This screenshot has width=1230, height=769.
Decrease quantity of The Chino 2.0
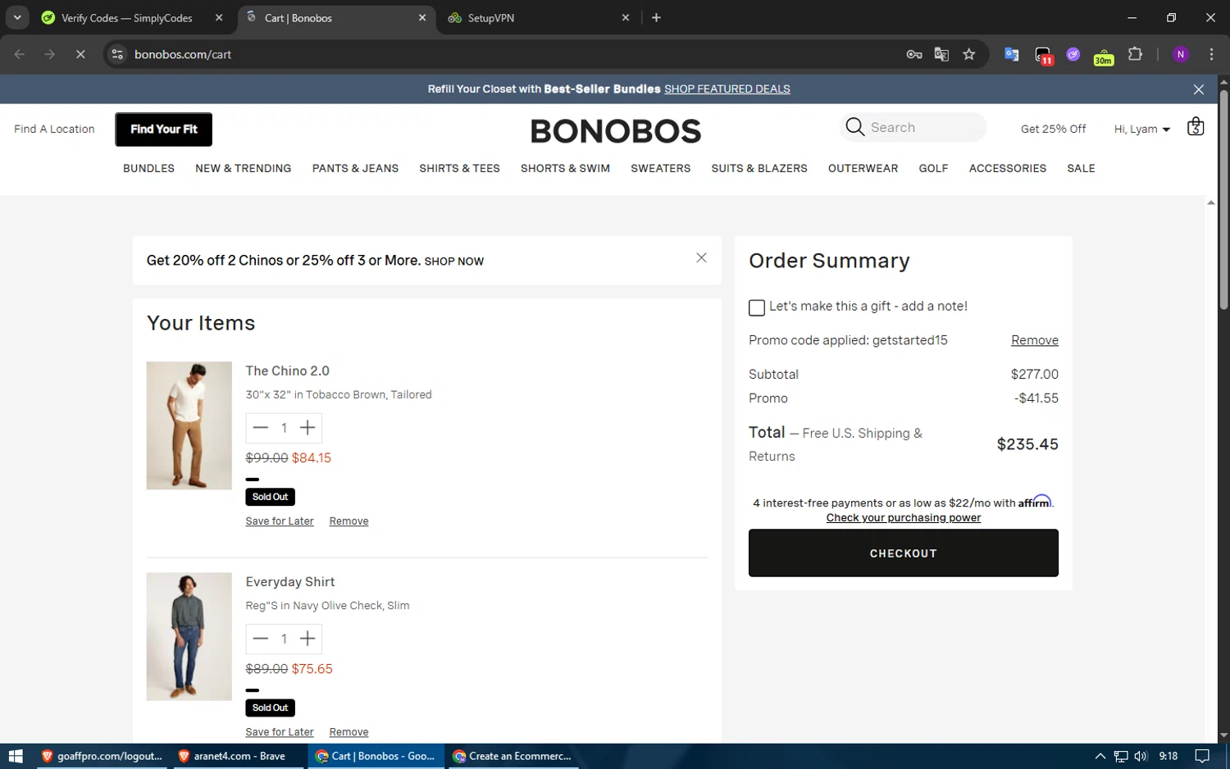point(261,428)
